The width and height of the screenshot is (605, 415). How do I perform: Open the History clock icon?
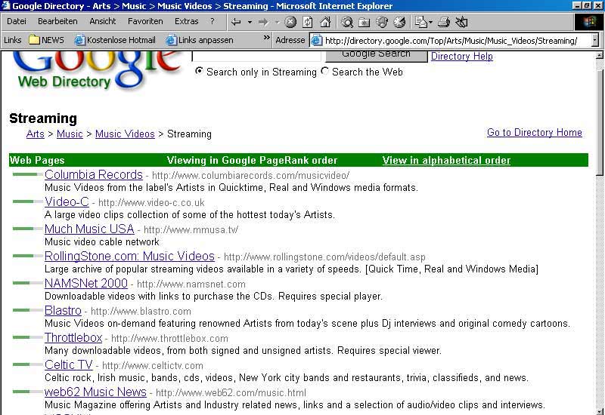[x=399, y=23]
